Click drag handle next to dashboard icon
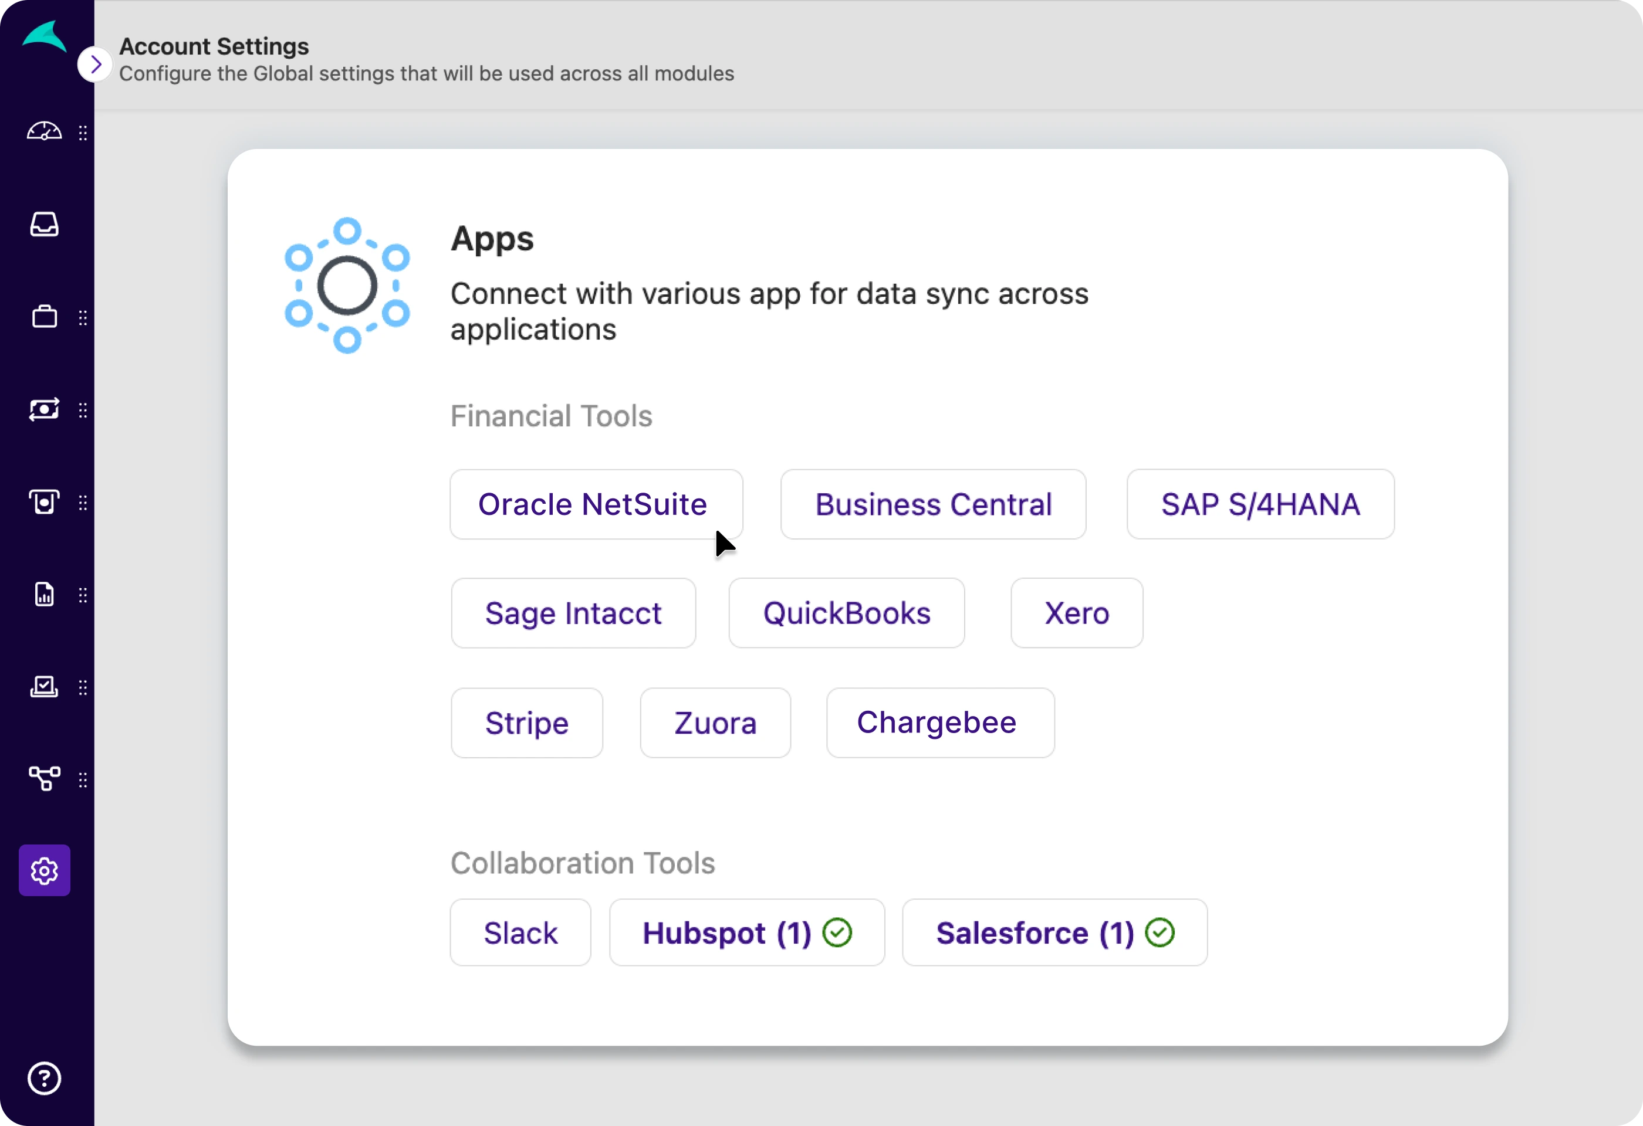Screen dimensions: 1643x1126 tap(83, 133)
